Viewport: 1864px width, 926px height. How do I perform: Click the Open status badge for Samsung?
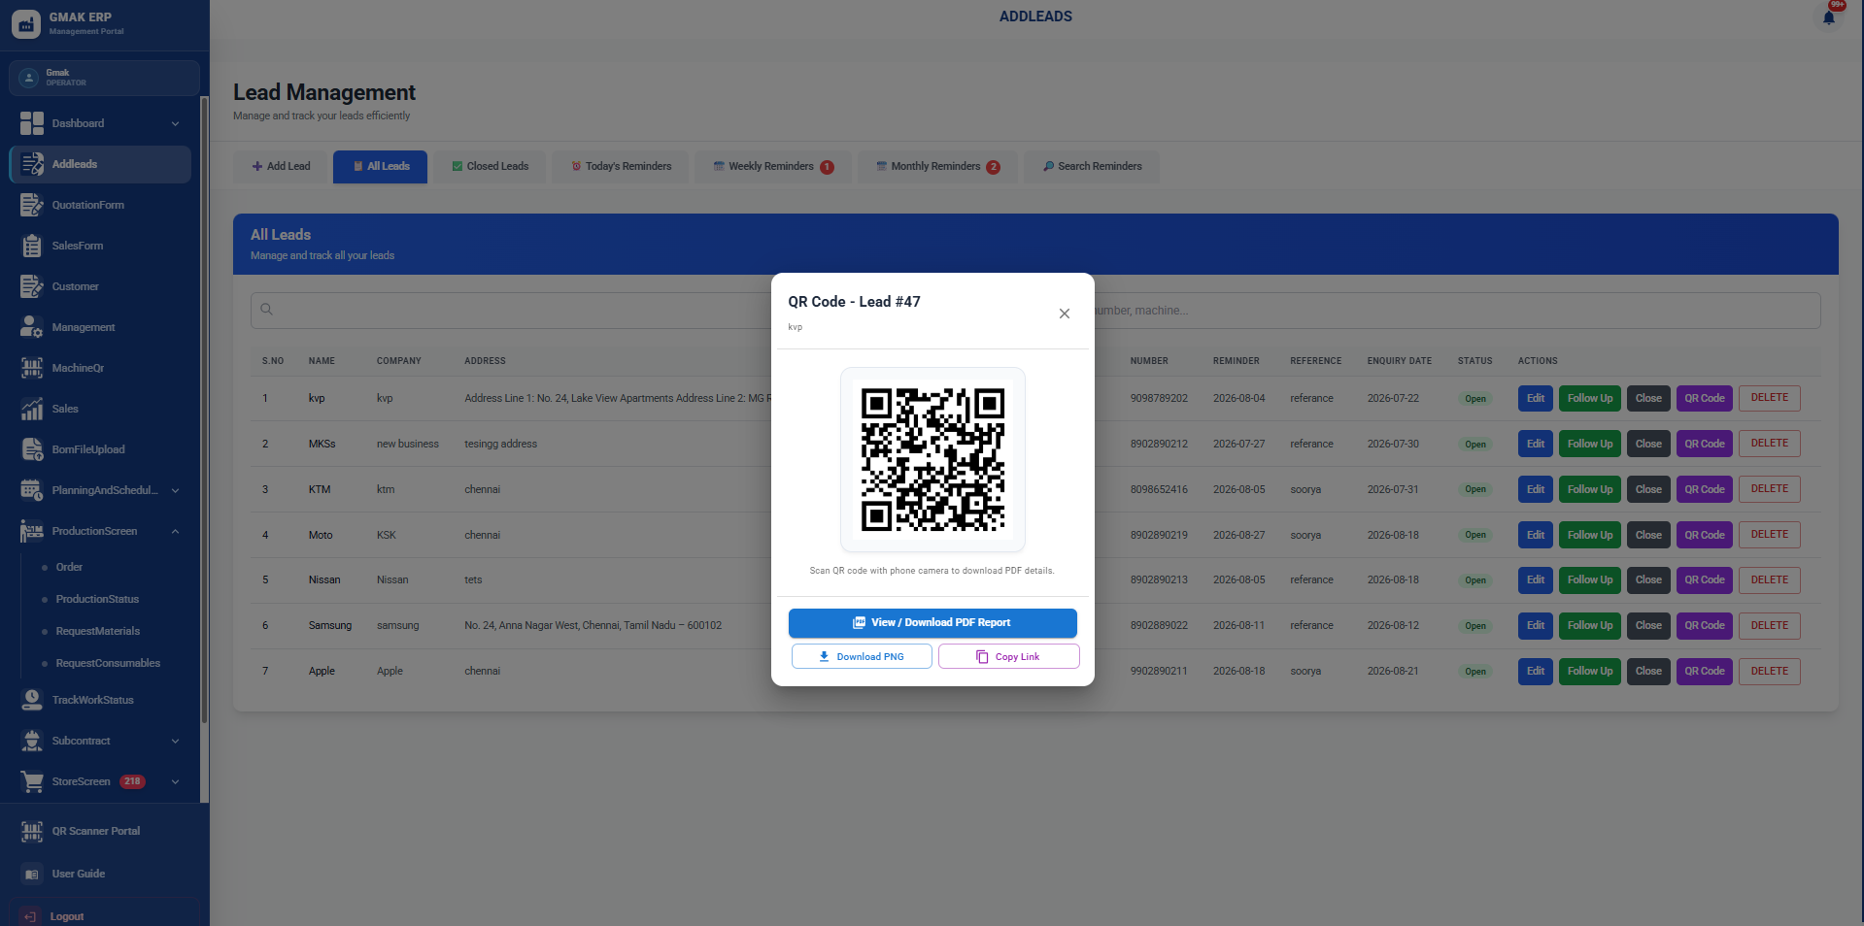pos(1475,626)
